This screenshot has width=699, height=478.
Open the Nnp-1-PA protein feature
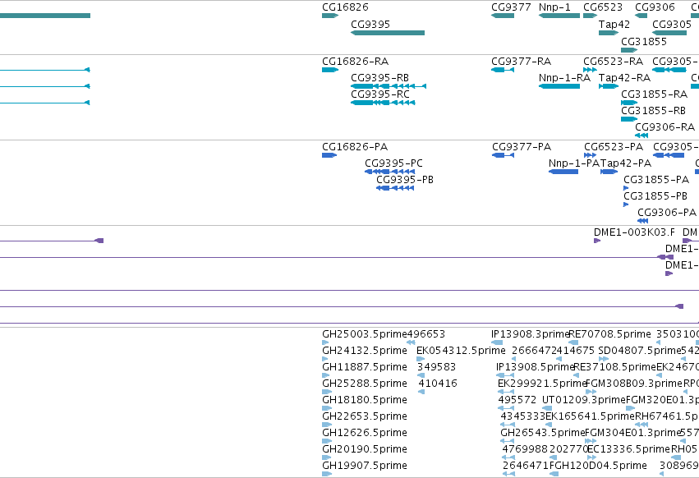pos(563,172)
